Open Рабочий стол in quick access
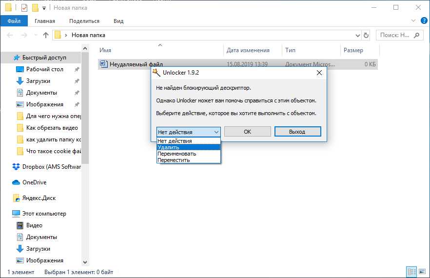430x278 pixels. [45, 69]
